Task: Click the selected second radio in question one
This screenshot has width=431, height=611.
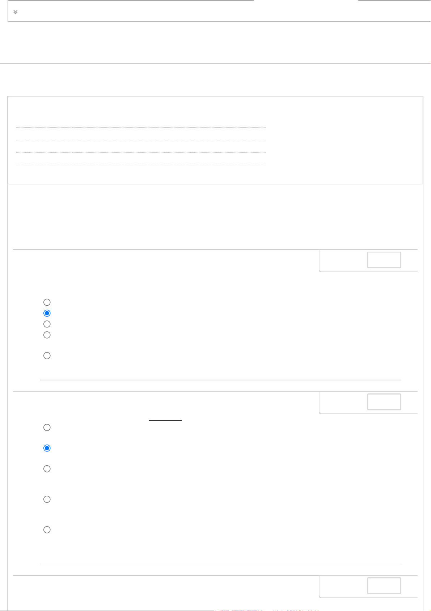Action: pyautogui.click(x=47, y=313)
